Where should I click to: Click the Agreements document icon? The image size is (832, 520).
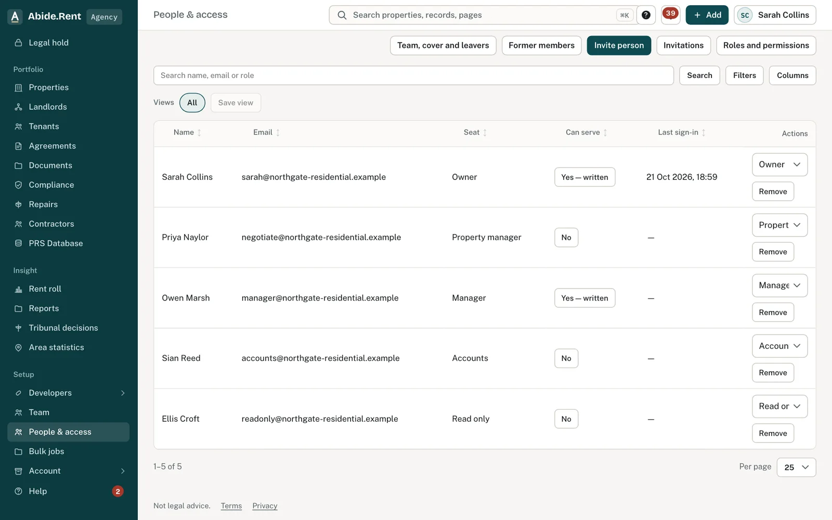pyautogui.click(x=19, y=146)
